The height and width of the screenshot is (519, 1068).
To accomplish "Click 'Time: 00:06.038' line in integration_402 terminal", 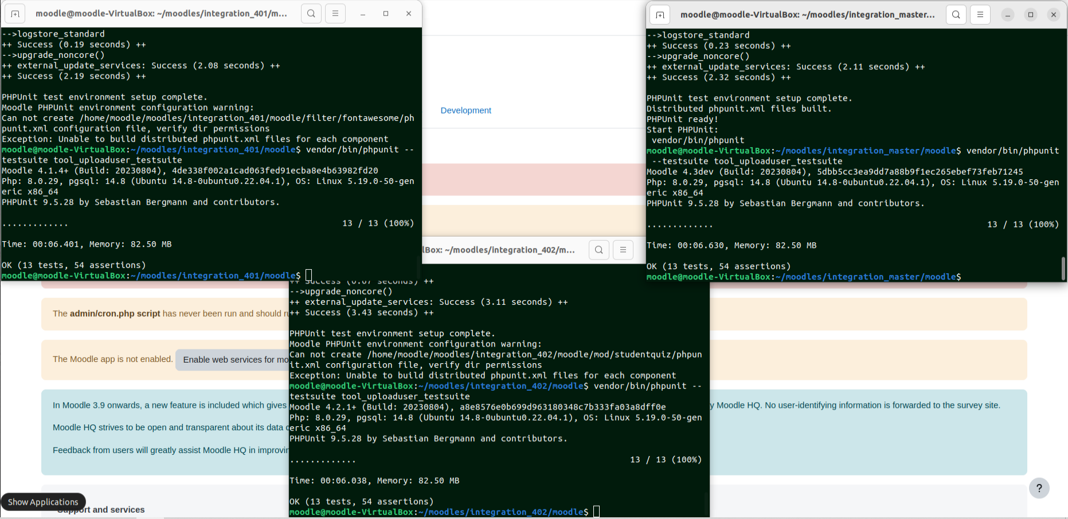I will pyautogui.click(x=374, y=481).
